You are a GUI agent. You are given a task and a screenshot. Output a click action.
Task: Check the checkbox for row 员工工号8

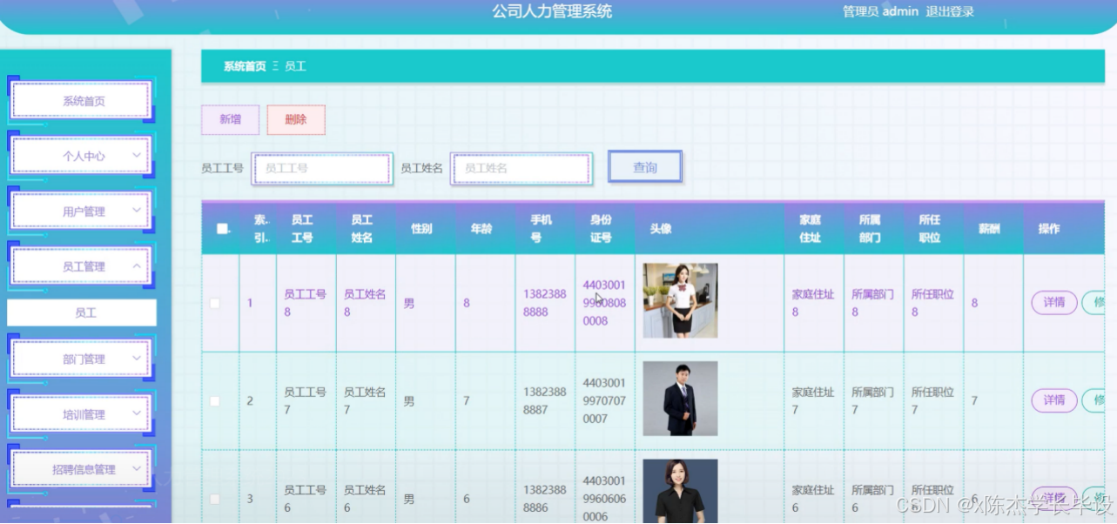215,303
